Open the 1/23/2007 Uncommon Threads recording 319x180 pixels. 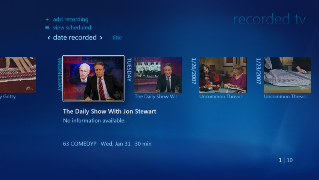point(287,75)
